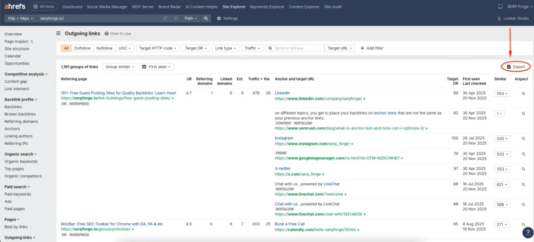
Task: Open the 191+ Free Guest Posting Sites link
Action: (118, 93)
